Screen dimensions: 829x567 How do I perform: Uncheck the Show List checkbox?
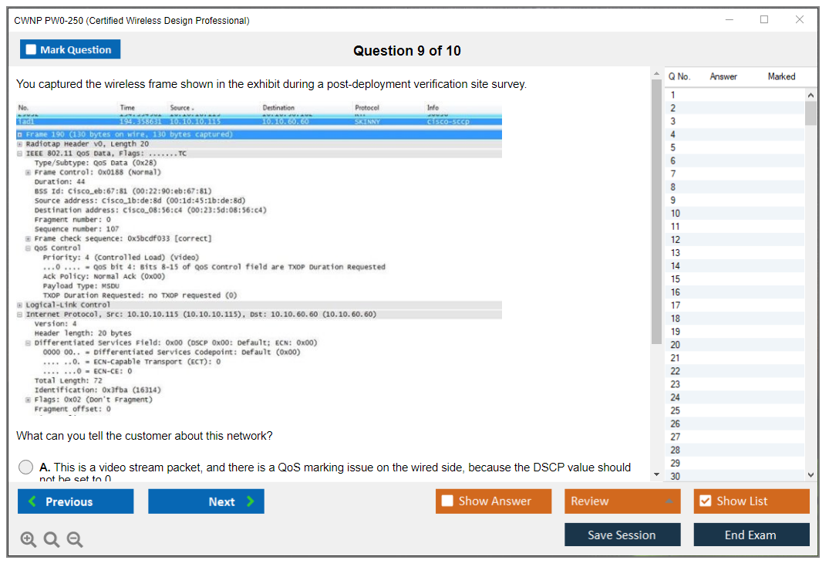705,501
